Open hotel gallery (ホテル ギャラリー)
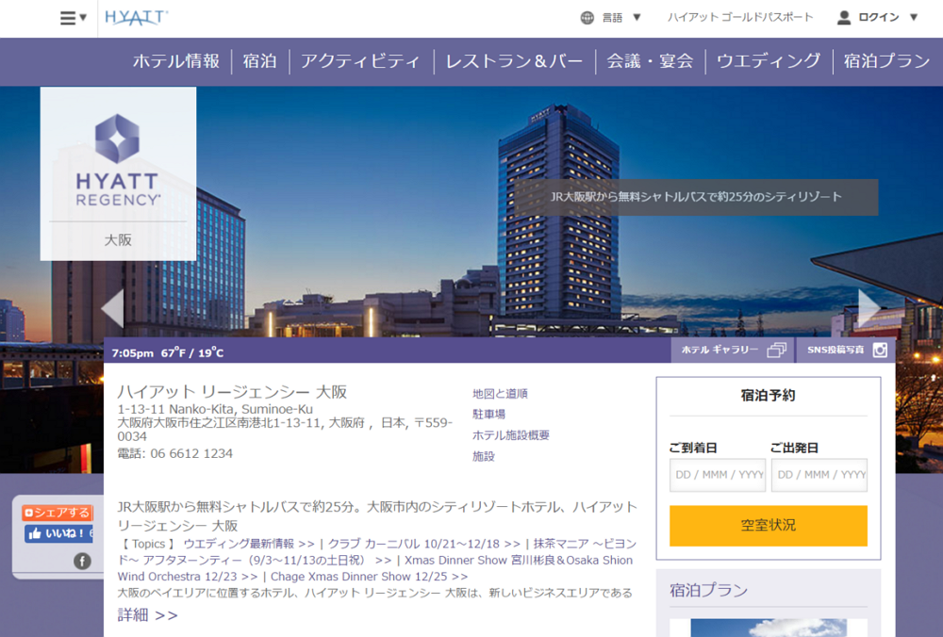The width and height of the screenshot is (943, 637). coord(733,350)
